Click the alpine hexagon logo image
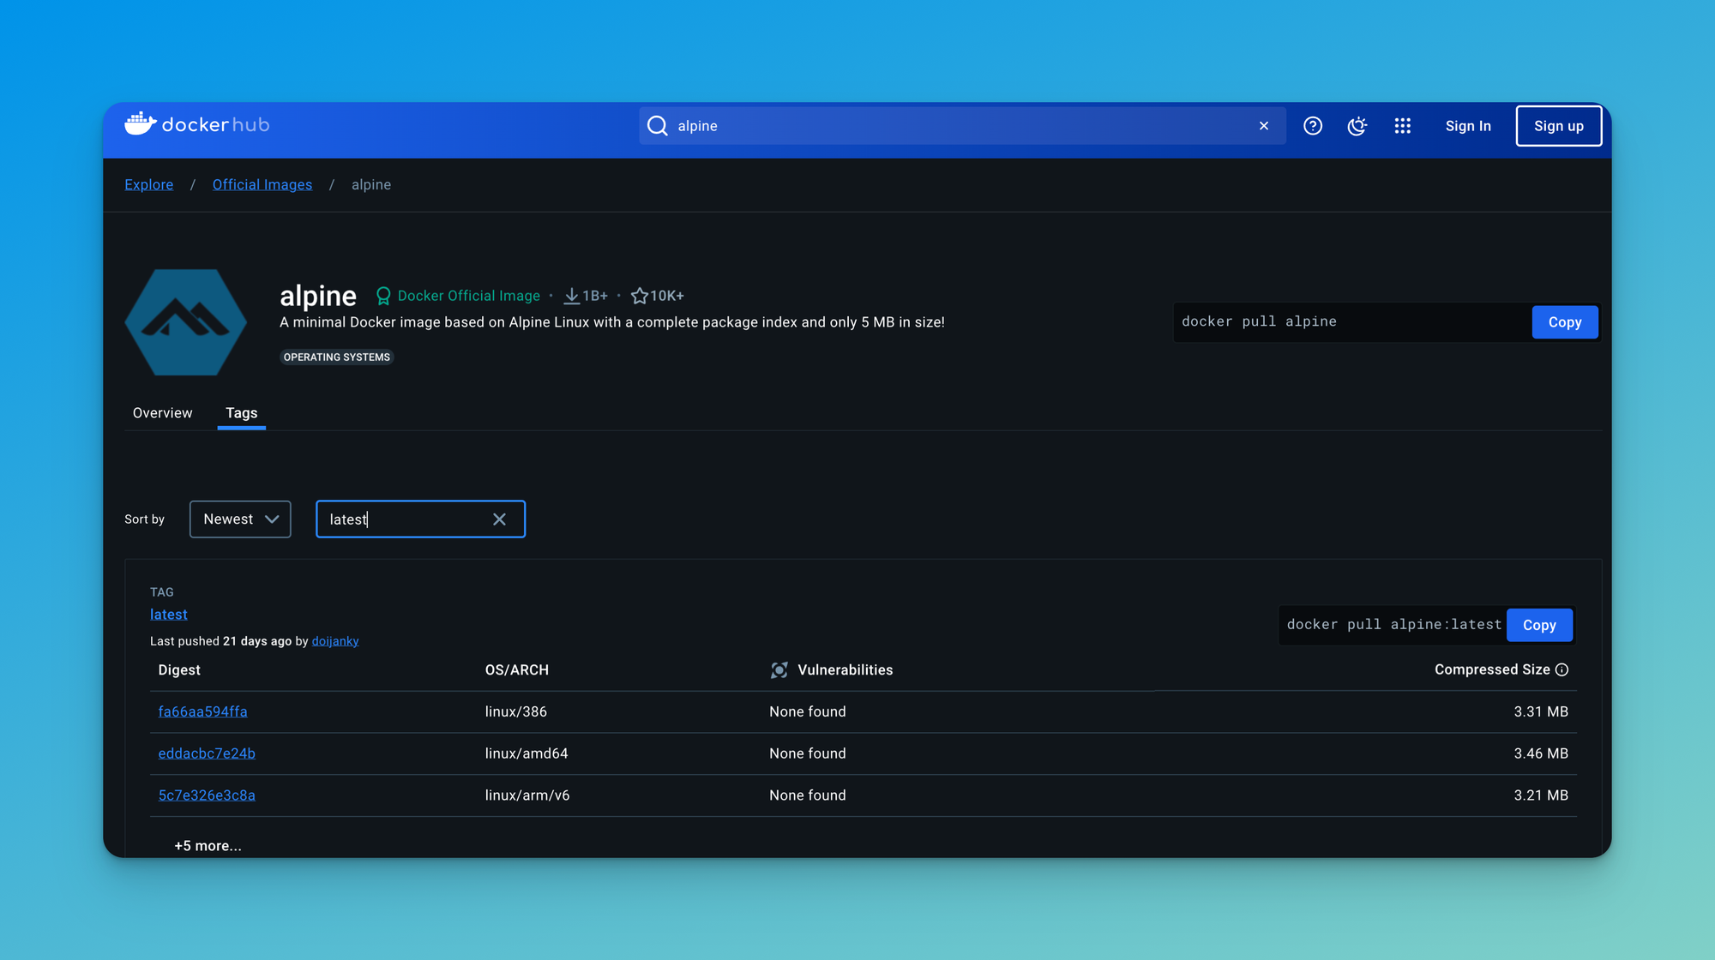 click(186, 322)
